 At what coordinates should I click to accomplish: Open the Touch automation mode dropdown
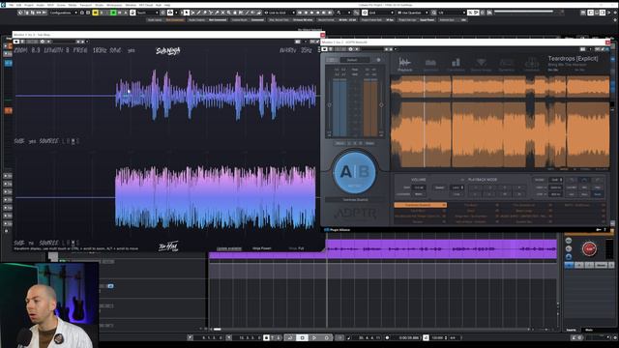click(147, 13)
